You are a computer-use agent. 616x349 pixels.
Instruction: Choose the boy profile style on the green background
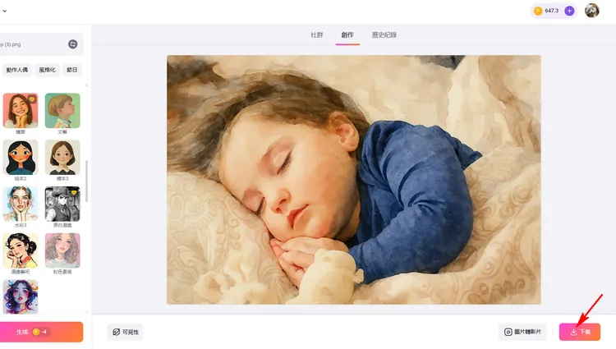tap(62, 111)
